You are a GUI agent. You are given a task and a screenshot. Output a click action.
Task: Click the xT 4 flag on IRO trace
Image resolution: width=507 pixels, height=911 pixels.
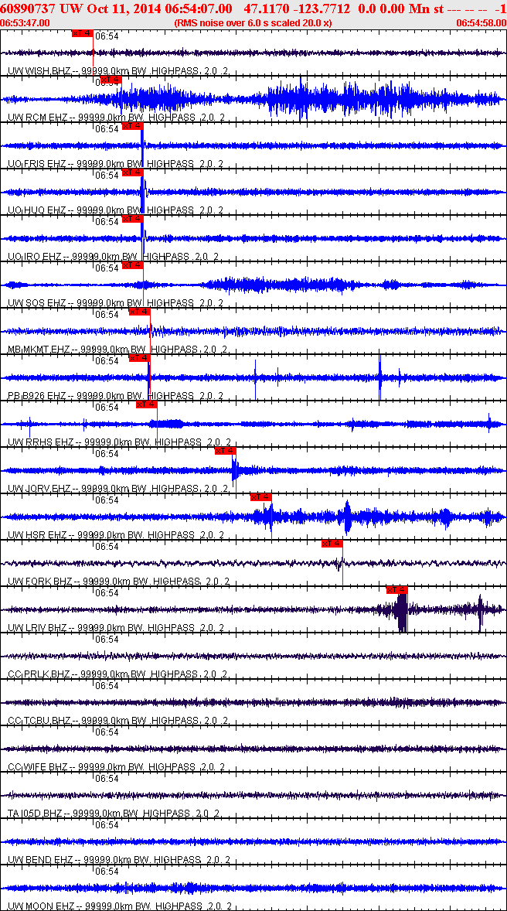[x=132, y=219]
